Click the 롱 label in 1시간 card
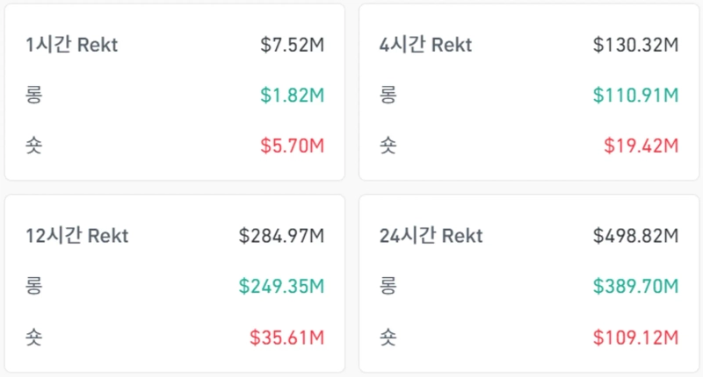703x377 pixels. click(x=35, y=95)
